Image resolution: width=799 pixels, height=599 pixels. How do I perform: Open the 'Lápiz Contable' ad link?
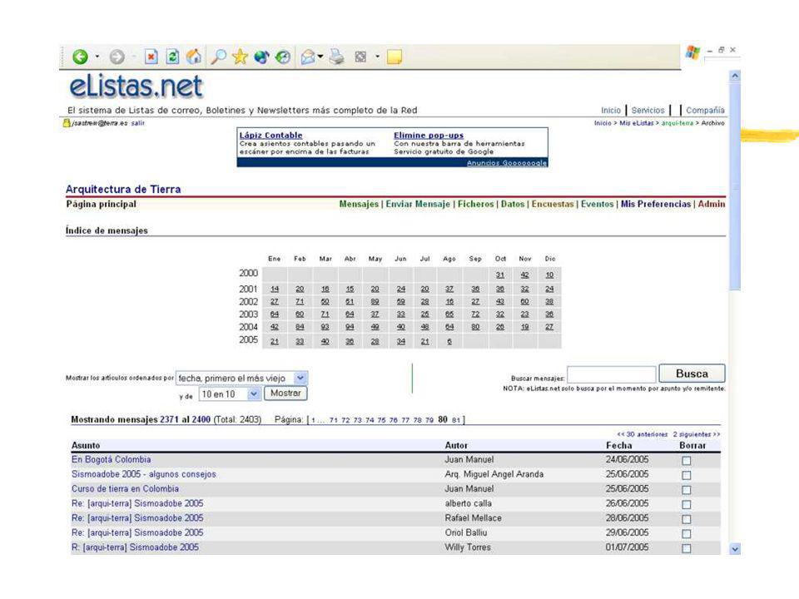(270, 135)
